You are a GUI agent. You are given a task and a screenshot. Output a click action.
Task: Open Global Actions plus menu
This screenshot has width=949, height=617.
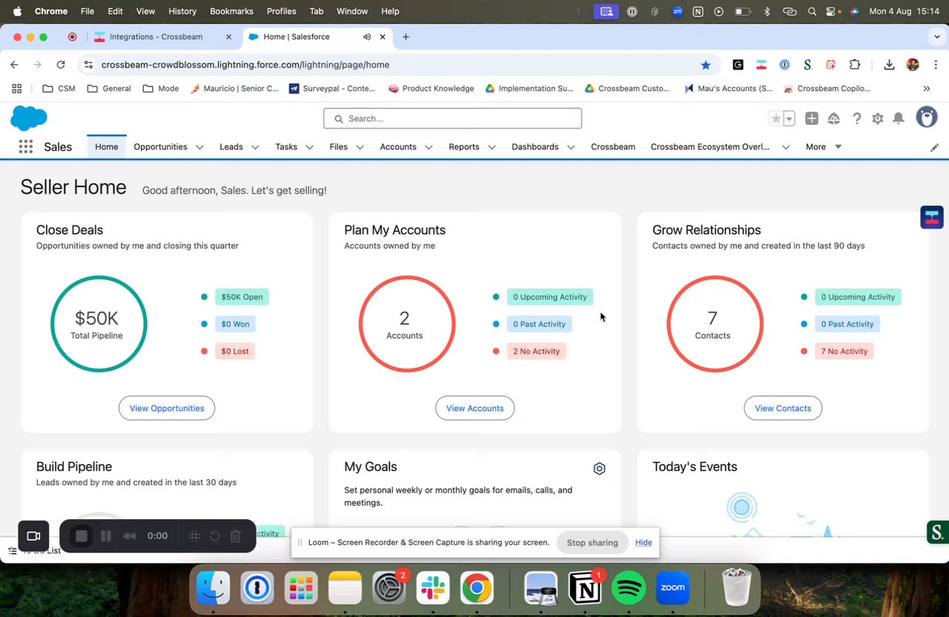tap(812, 119)
